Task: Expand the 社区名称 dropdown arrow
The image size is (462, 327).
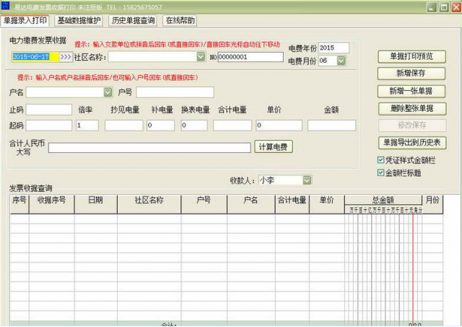Action: coord(201,56)
